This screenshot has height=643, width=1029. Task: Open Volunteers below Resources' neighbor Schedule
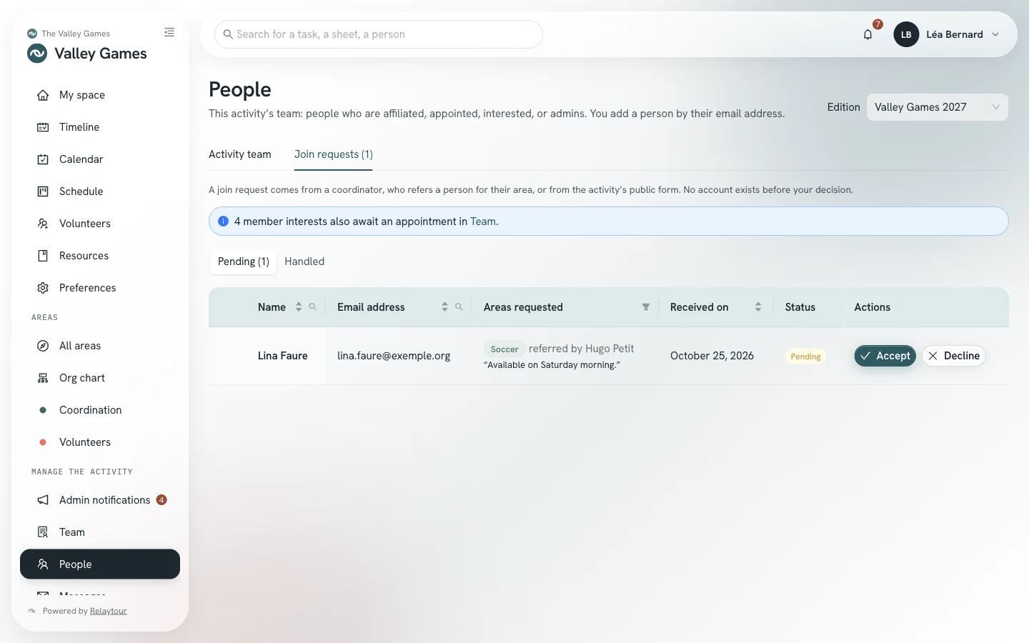click(100, 224)
